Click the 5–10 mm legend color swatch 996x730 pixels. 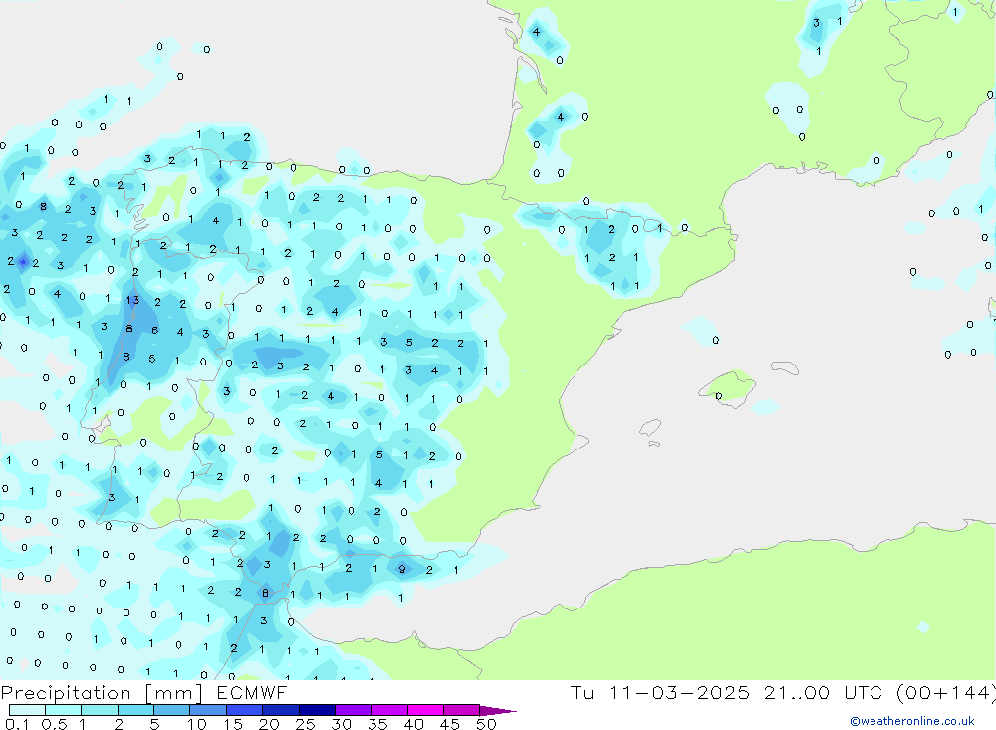pyautogui.click(x=171, y=710)
